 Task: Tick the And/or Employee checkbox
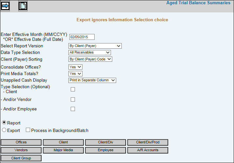[73, 109]
